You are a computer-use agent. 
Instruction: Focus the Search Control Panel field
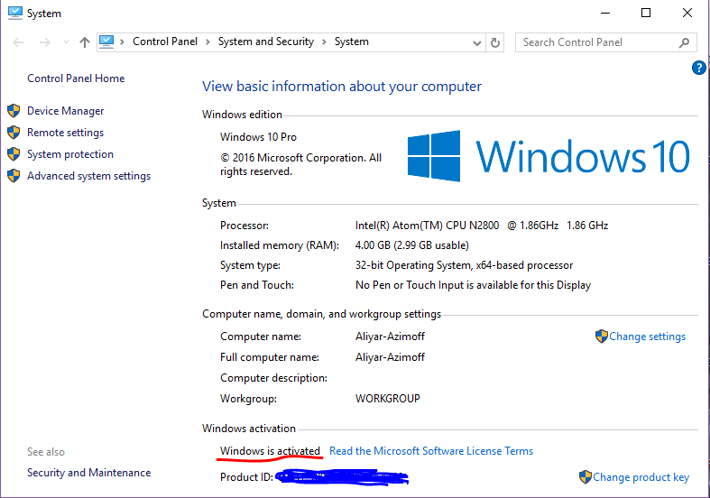pyautogui.click(x=595, y=42)
